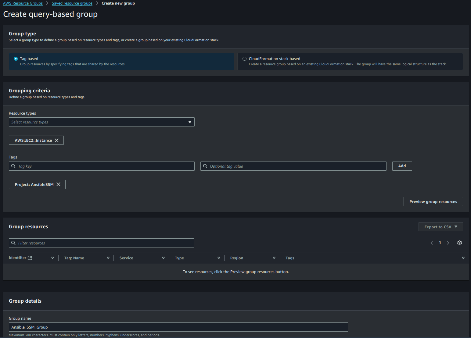Screen dimensions: 471x338
Task: Focus the Optional tag value input
Action: point(293,166)
